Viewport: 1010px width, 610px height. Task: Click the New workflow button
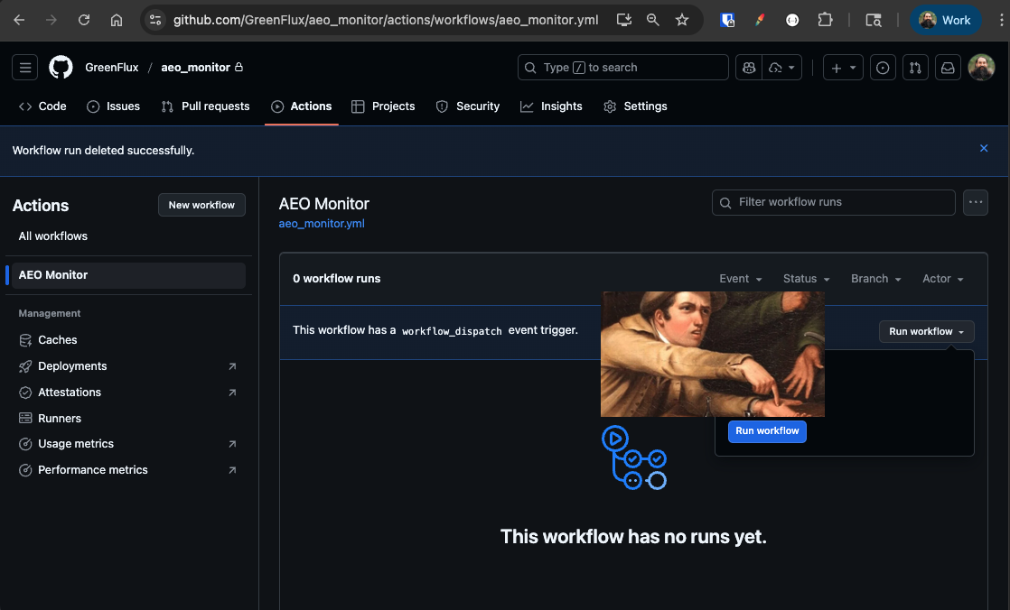(201, 205)
